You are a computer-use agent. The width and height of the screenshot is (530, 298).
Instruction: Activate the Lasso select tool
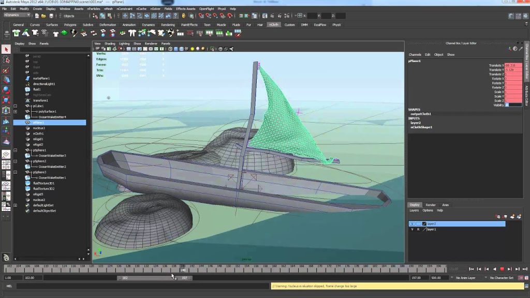tap(6, 60)
